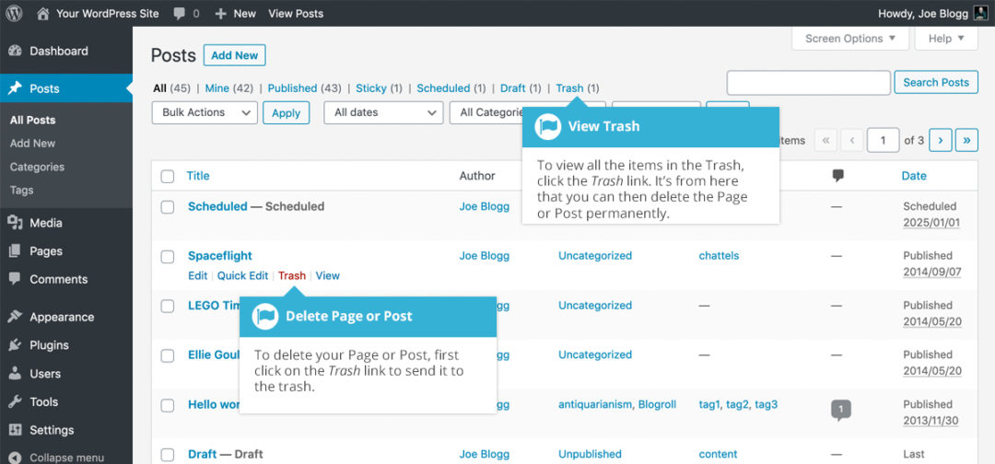Viewport: 995px width, 464px height.
Task: Click the Edit link under Spaceflight
Action: (198, 276)
